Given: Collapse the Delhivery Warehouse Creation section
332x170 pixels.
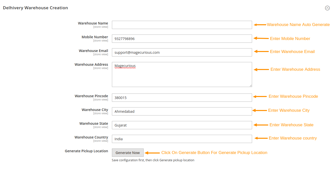Looking at the screenshot, I should (x=327, y=8).
